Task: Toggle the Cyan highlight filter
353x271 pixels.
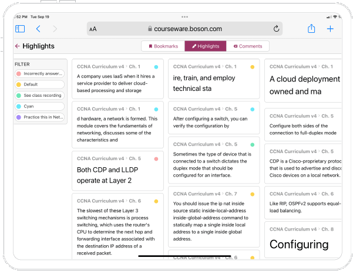Action: coord(39,106)
